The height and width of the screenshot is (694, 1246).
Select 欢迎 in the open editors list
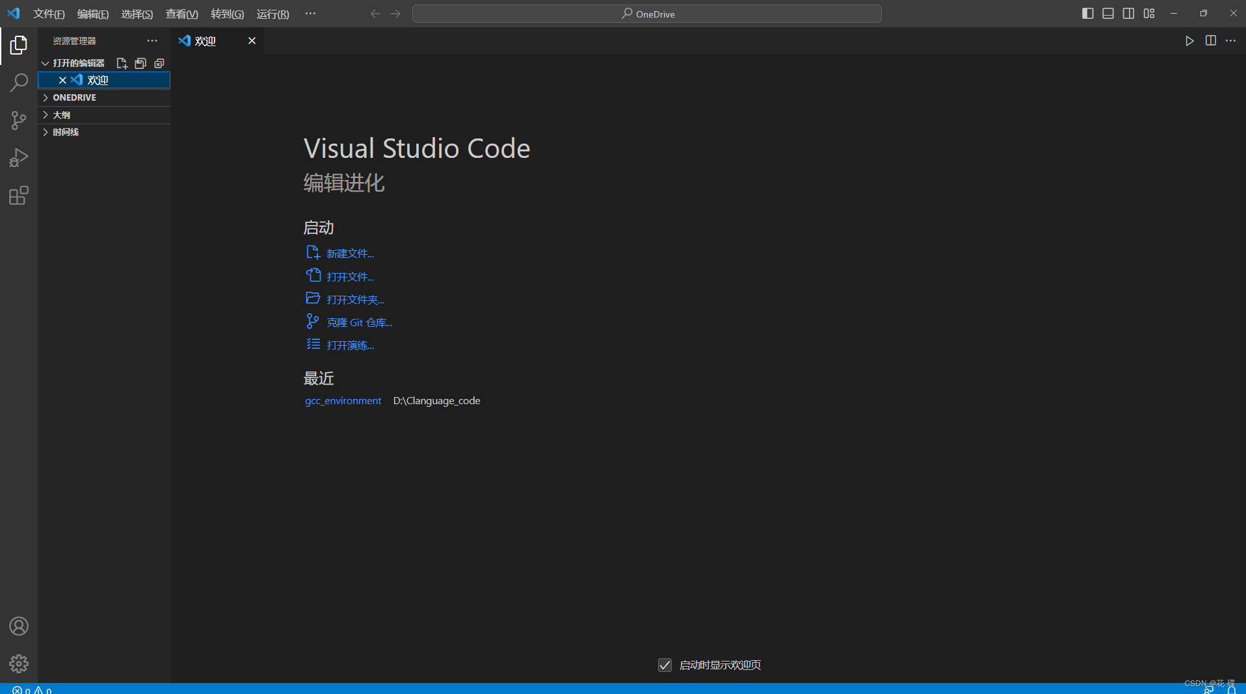pyautogui.click(x=104, y=80)
